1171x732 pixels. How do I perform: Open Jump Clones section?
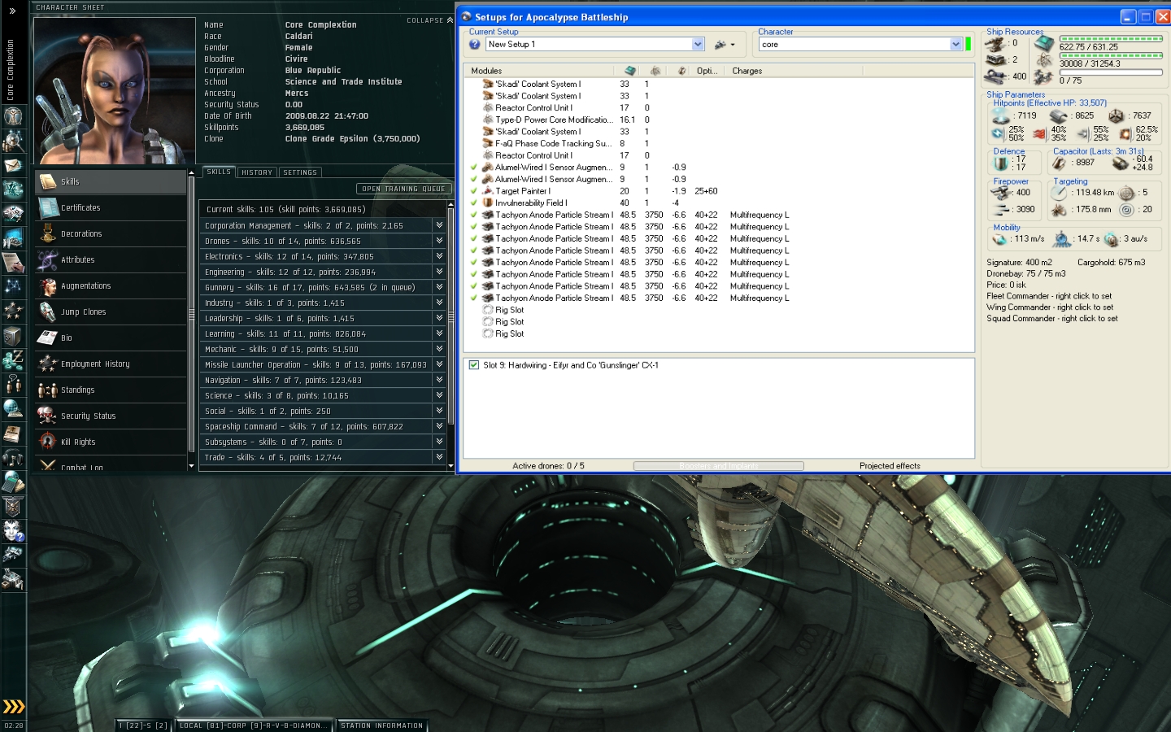click(x=83, y=312)
